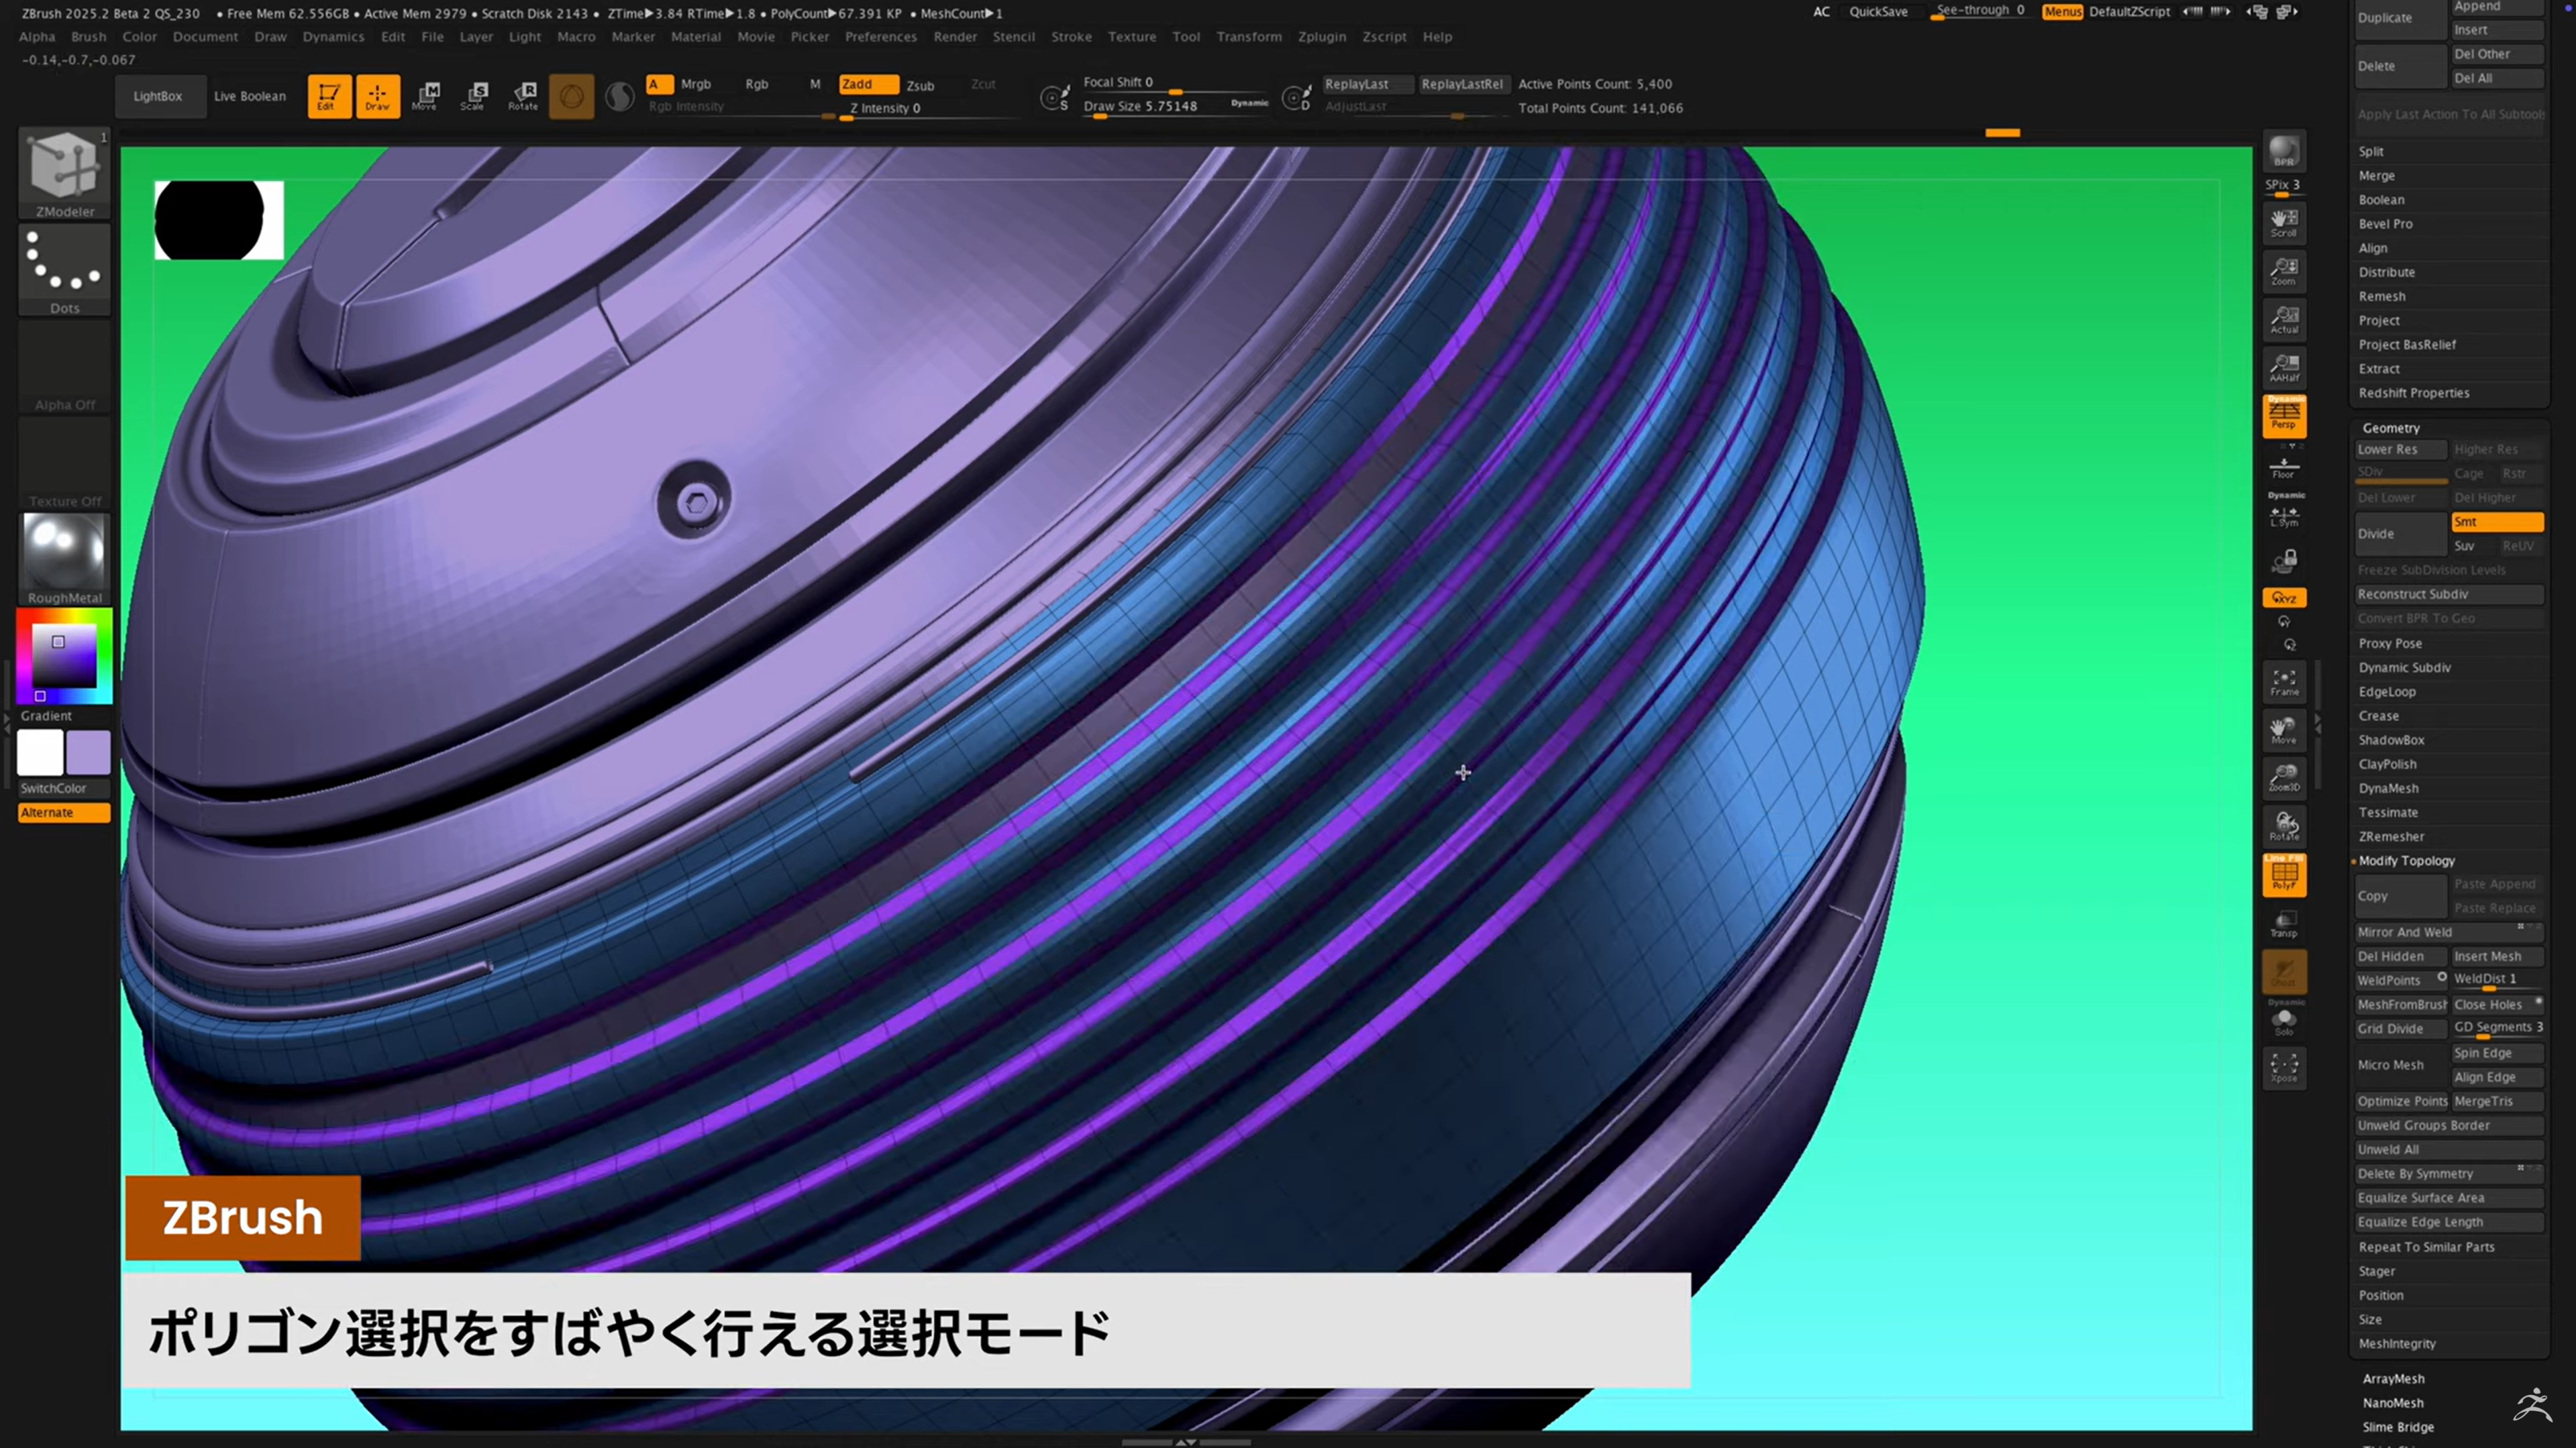The height and width of the screenshot is (1448, 2576).
Task: Activate the Rotate gizmo icon
Action: coord(523,96)
